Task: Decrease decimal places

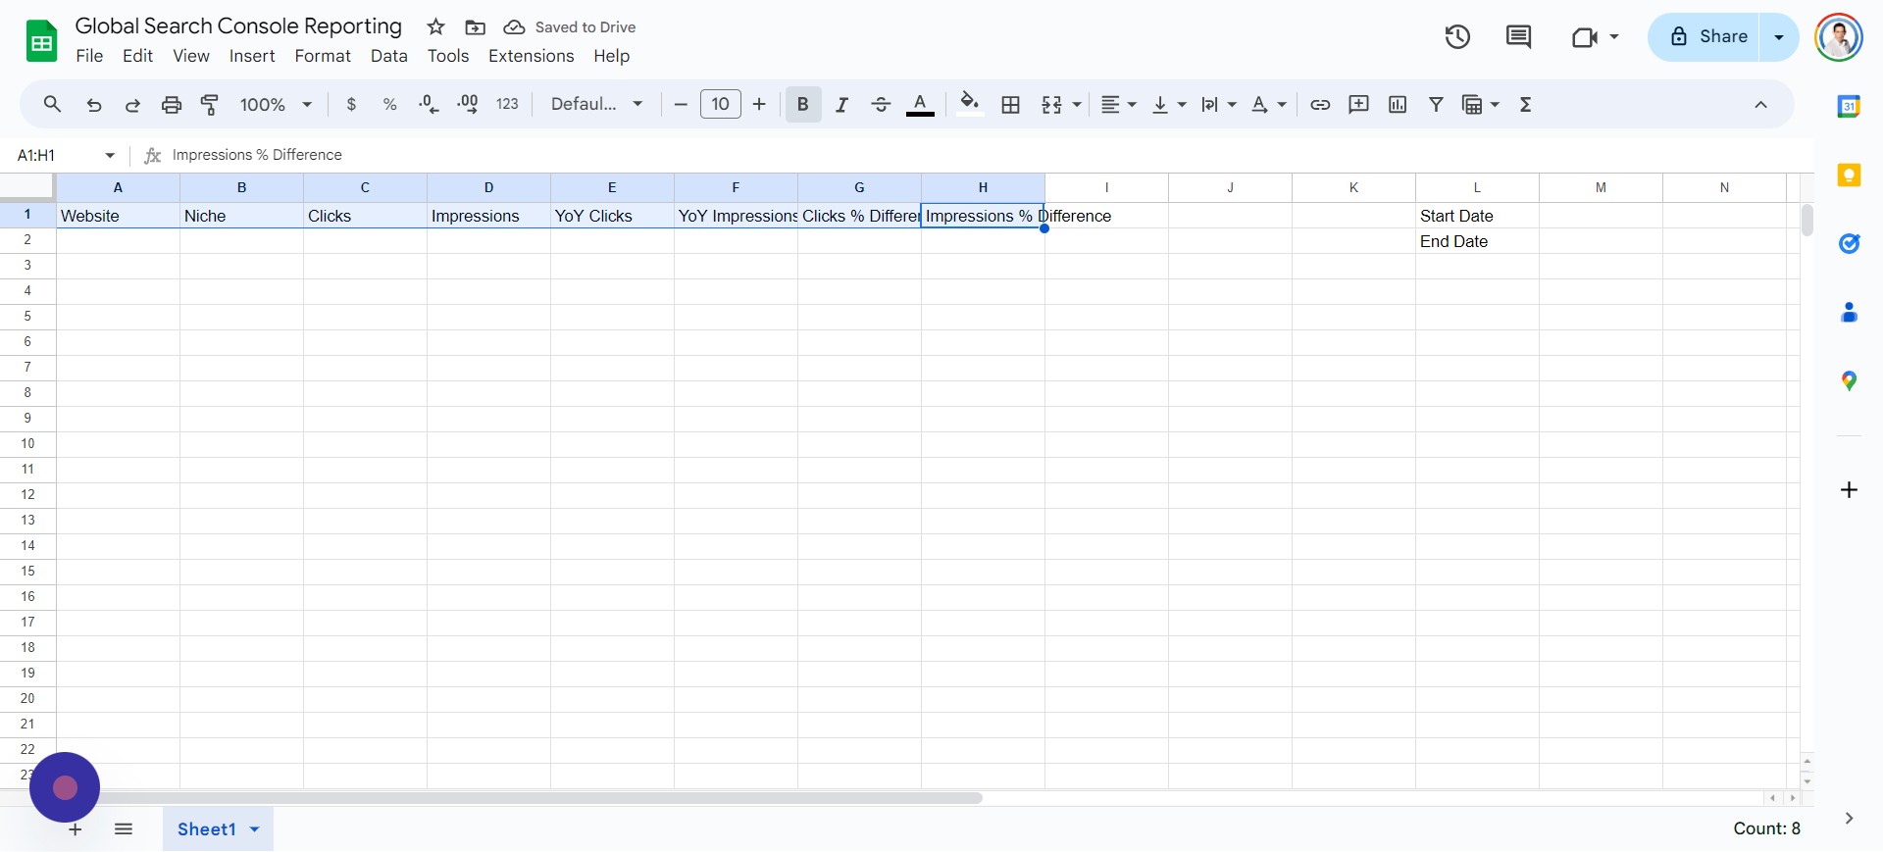Action: tap(429, 105)
